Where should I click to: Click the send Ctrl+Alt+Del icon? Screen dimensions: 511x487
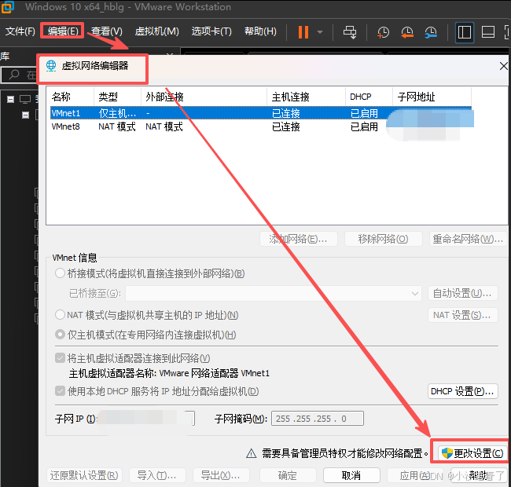tap(350, 32)
